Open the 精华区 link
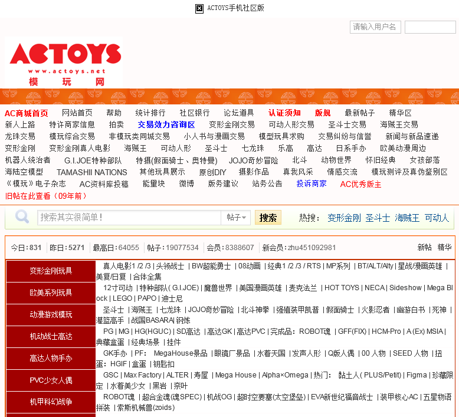Image resolution: width=459 pixels, height=417 pixels. (x=400, y=113)
